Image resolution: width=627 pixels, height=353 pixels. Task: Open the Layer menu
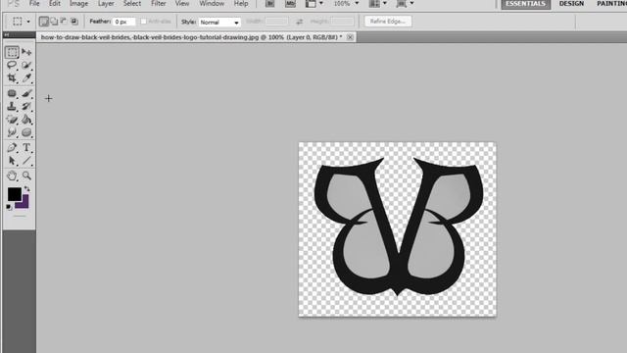[x=106, y=4]
